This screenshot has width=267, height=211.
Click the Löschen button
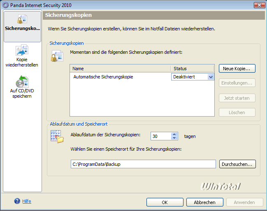point(237,112)
